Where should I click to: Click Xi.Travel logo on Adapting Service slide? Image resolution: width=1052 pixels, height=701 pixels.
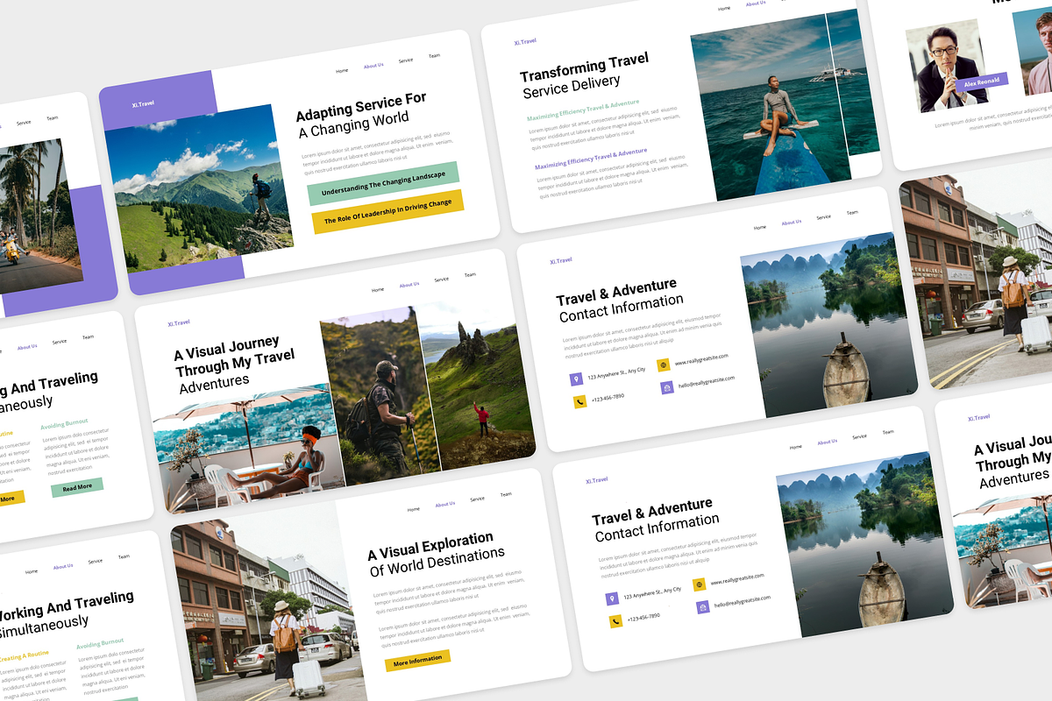point(143,104)
